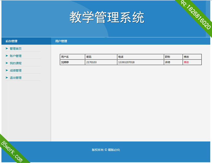Open 我的课程 from the sidebar
Screen dimensions: 212x163
pos(16,63)
